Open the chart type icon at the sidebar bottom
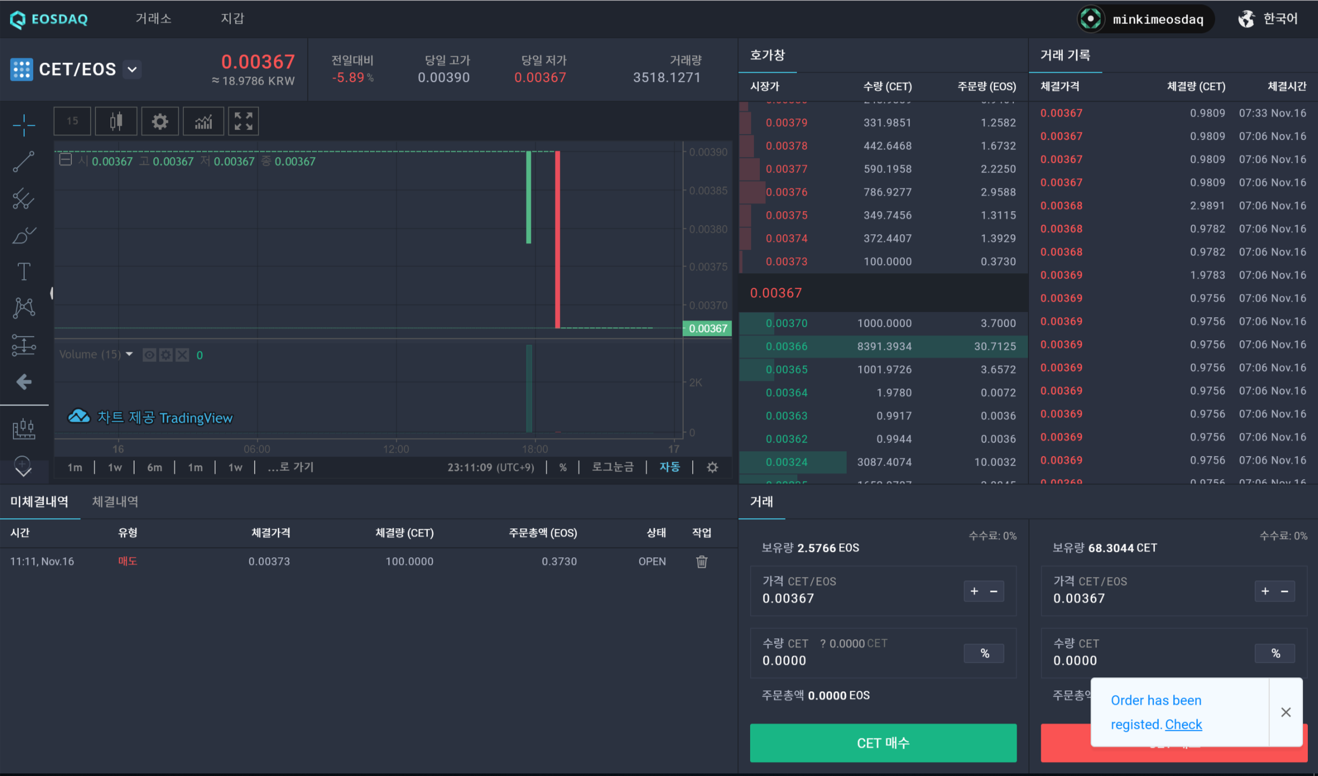Screen dimensions: 1318x776 point(24,429)
